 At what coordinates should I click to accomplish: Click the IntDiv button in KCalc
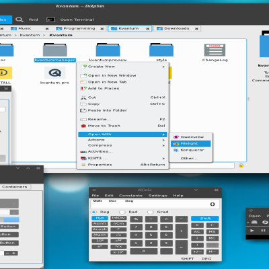(x=118, y=218)
